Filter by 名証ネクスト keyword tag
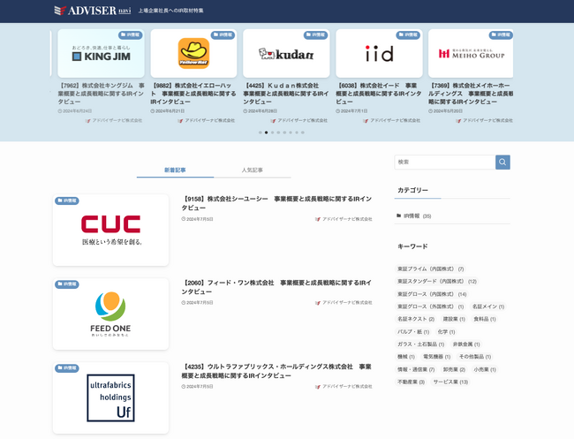The height and width of the screenshot is (439, 574). point(416,319)
